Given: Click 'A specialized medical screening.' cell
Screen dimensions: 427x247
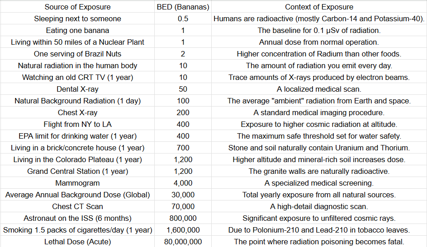Looking at the screenshot, I should 319,183.
